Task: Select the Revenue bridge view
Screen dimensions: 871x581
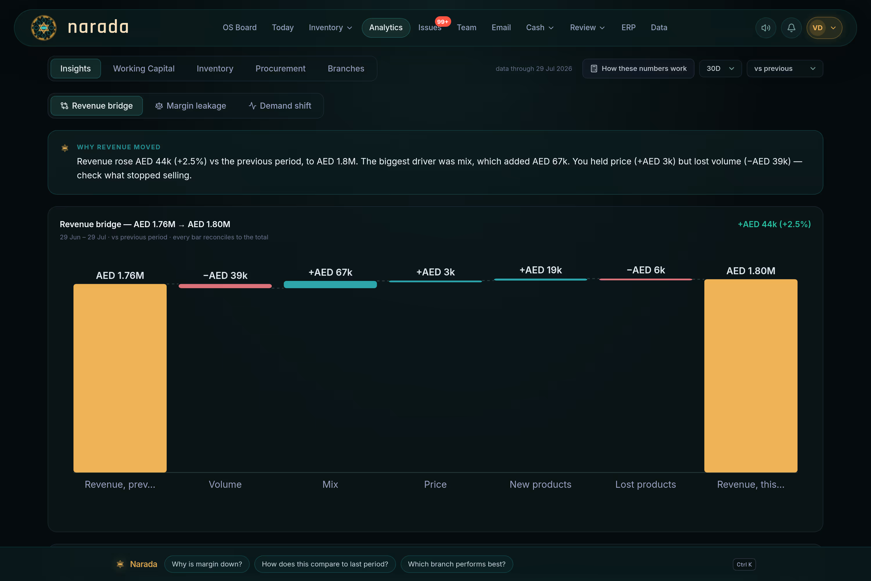Action: click(97, 106)
